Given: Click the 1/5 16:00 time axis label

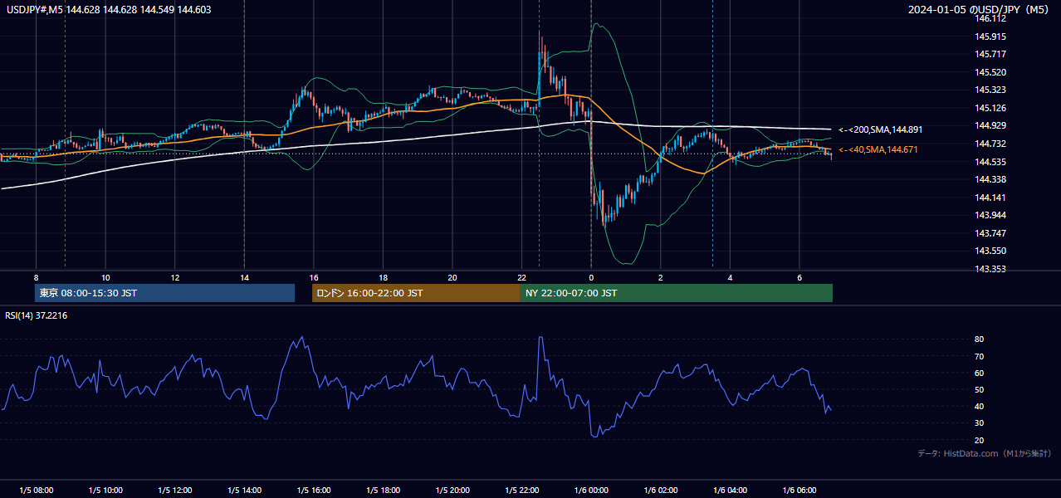Looking at the screenshot, I should click(314, 491).
